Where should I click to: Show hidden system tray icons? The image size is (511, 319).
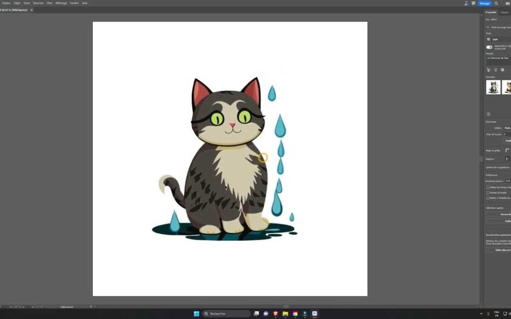tap(481, 314)
